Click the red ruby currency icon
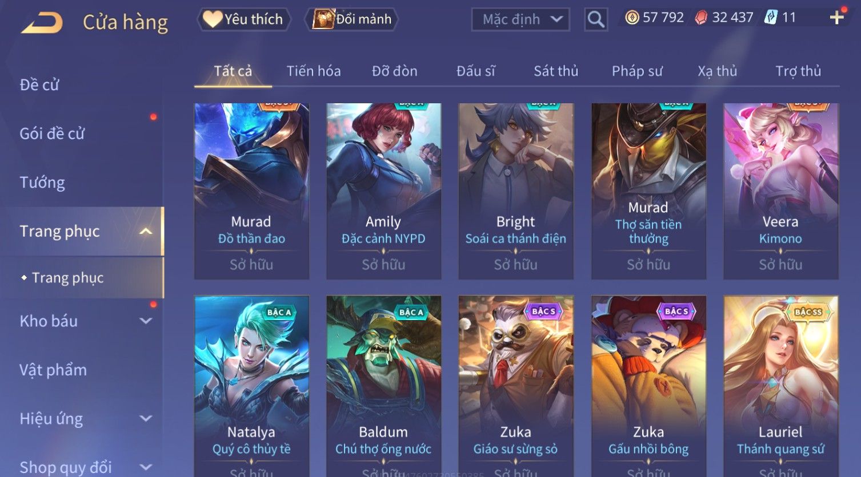This screenshot has width=861, height=477. [x=701, y=18]
